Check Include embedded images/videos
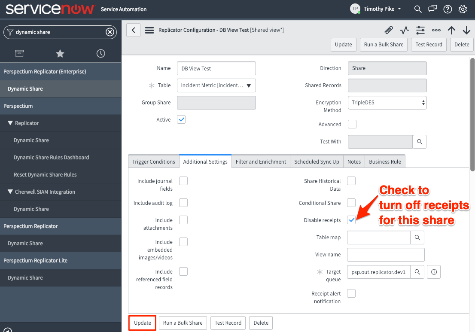475x332 pixels. 183,242
